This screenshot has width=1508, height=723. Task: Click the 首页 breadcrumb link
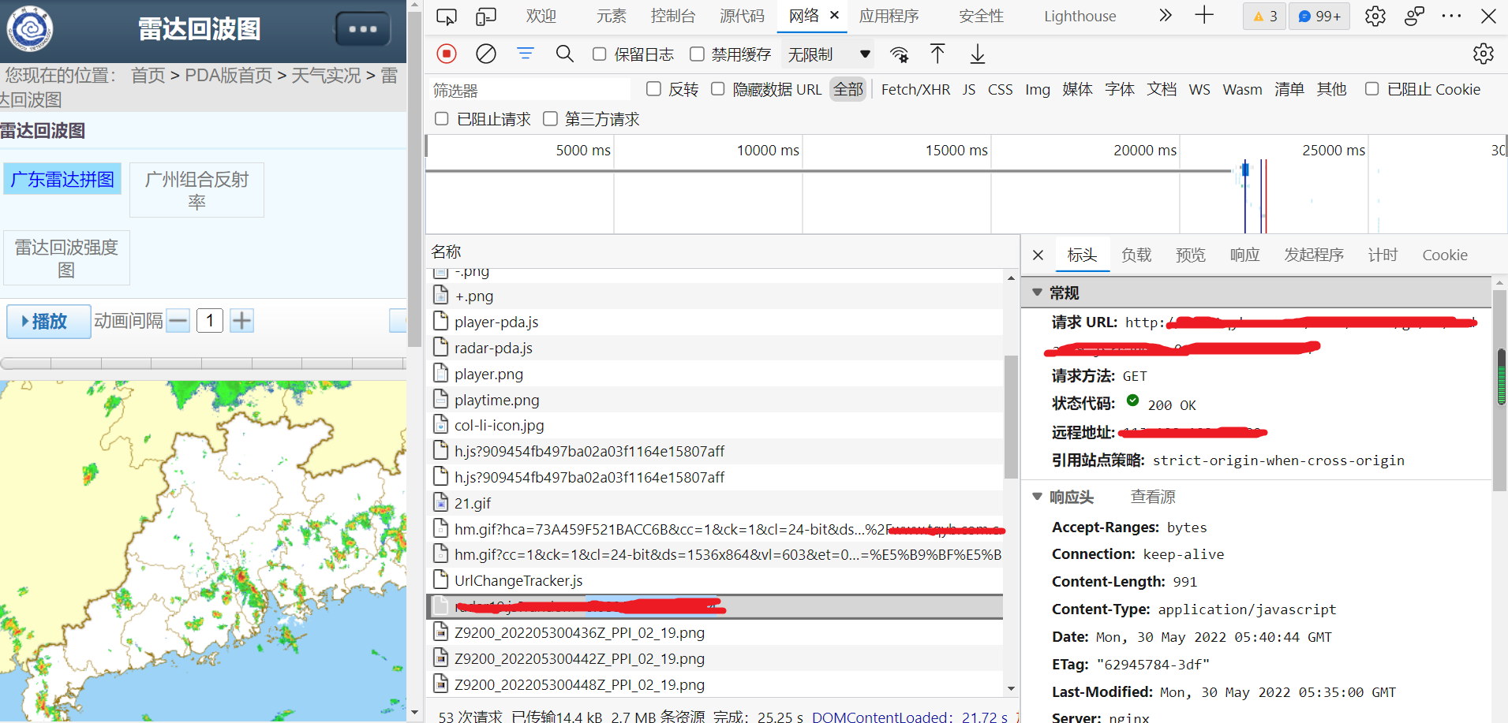coord(148,75)
